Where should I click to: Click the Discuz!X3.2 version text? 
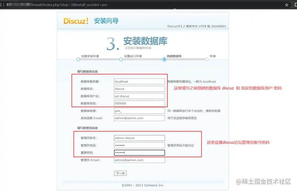point(197,26)
